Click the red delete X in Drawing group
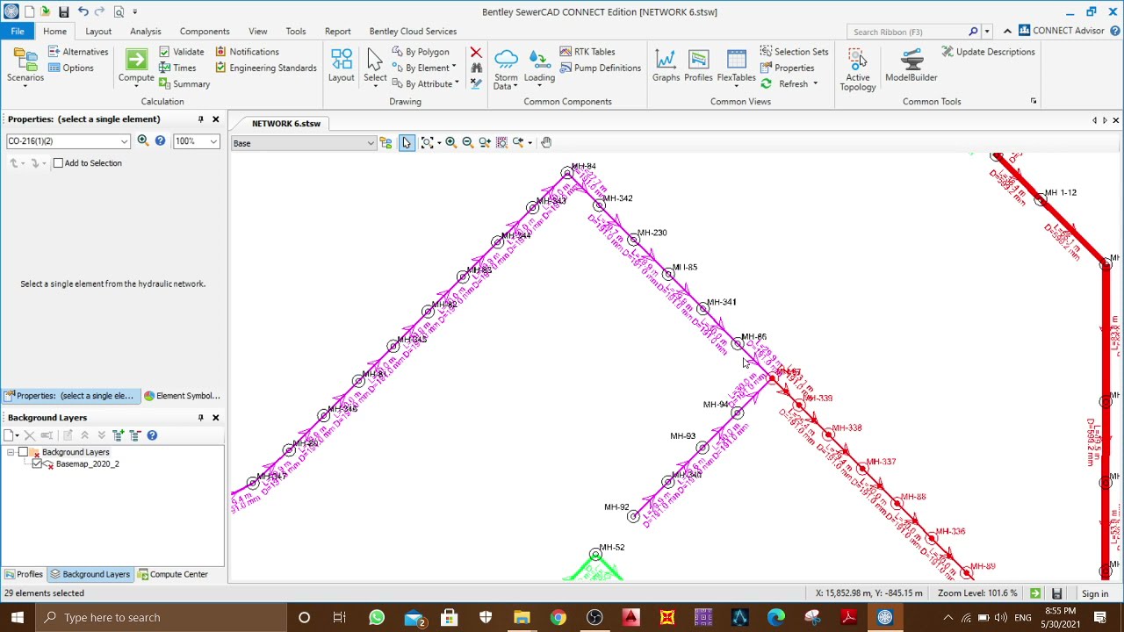Viewport: 1124px width, 632px height. pyautogui.click(x=476, y=53)
